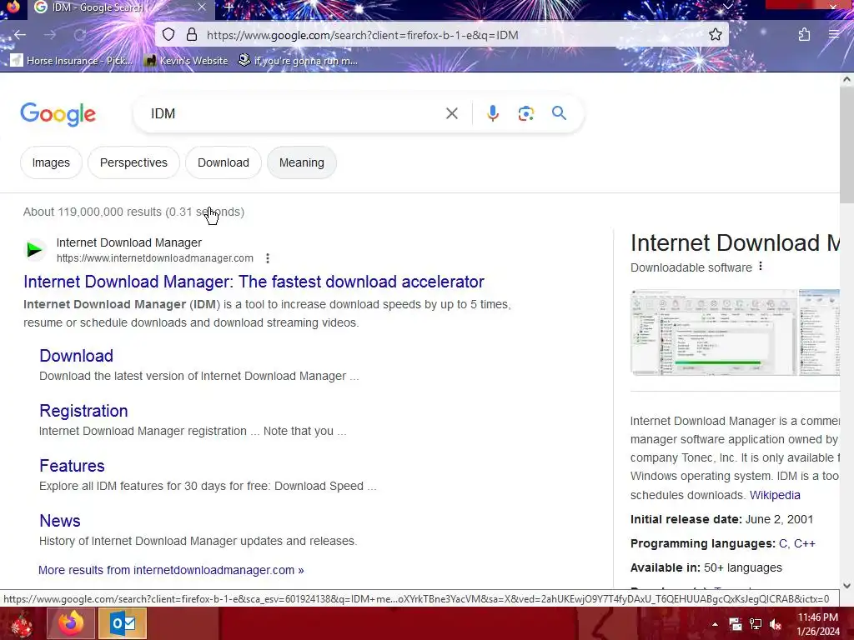Click the Firefox forward arrow

pos(50,35)
